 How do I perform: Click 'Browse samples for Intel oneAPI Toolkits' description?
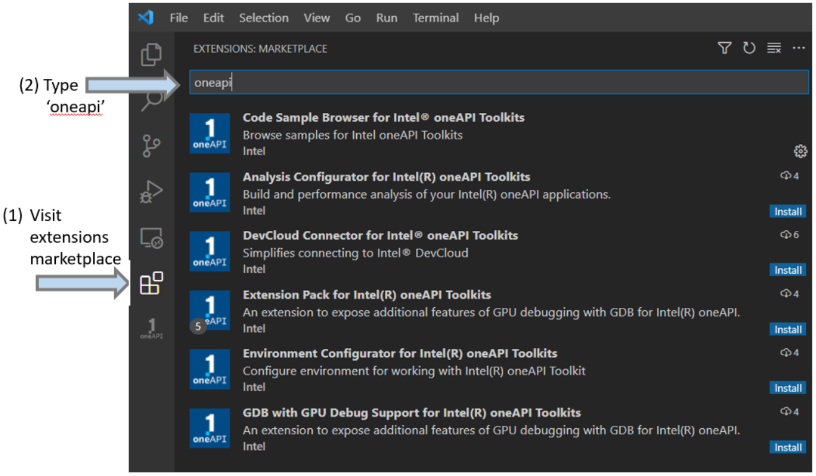pos(352,135)
